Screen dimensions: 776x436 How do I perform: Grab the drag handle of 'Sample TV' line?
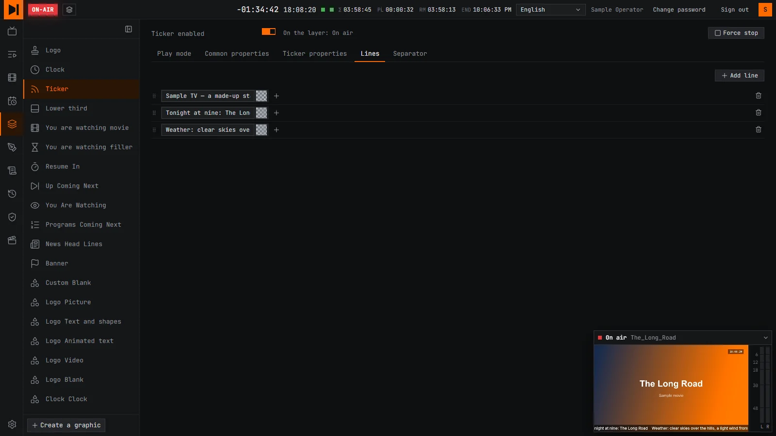coord(154,96)
